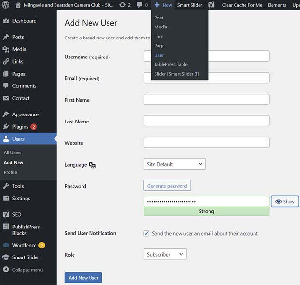Untick the Send User Notification checkbox
300x285 pixels.
146,233
